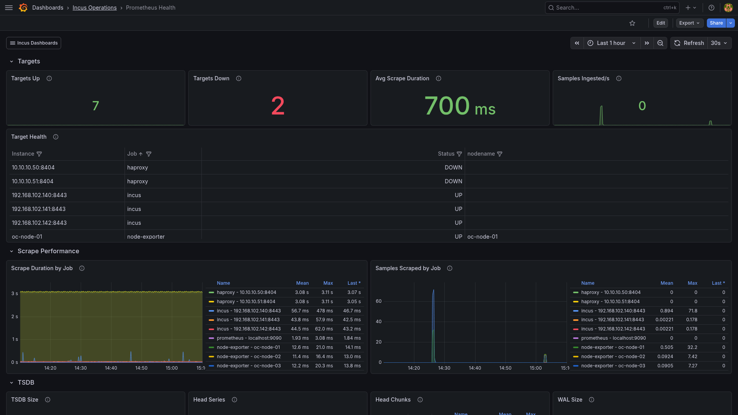Viewport: 738px width, 415px height.
Task: Collapse the Scrape Performance row
Action: 12,251
